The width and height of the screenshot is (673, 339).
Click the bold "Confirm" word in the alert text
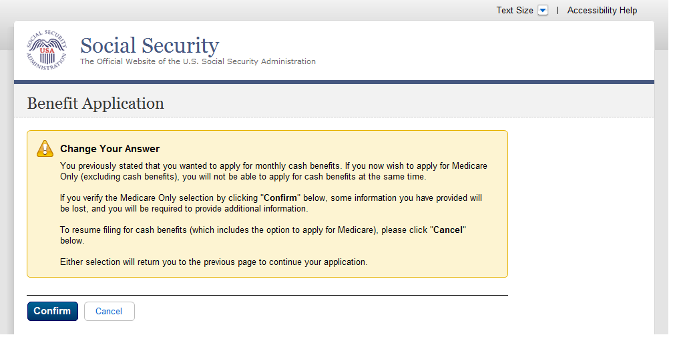280,198
